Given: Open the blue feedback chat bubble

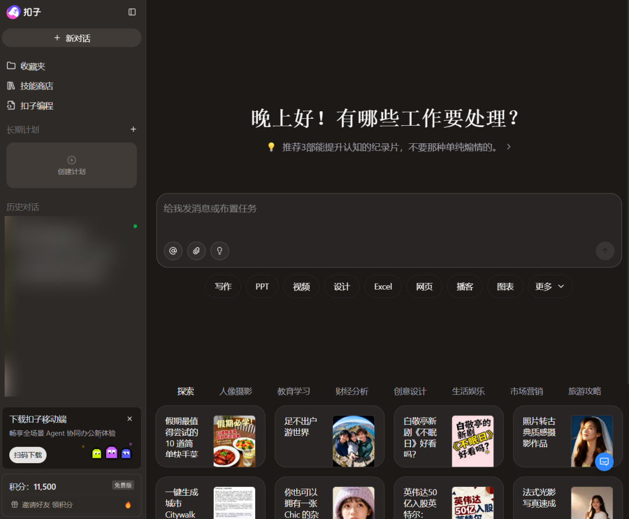Looking at the screenshot, I should 605,462.
